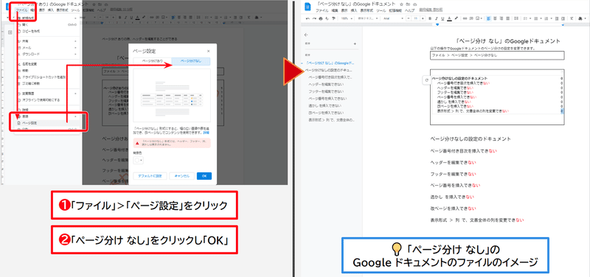Click the insert link icon in right toolbar

pyautogui.click(x=465, y=18)
